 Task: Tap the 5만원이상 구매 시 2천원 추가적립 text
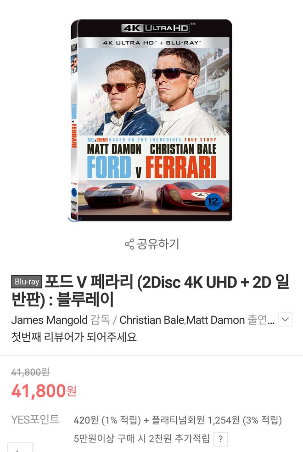tap(142, 439)
